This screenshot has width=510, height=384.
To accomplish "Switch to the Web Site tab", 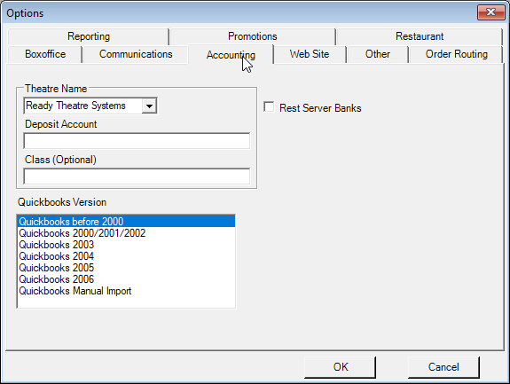I will coord(310,54).
